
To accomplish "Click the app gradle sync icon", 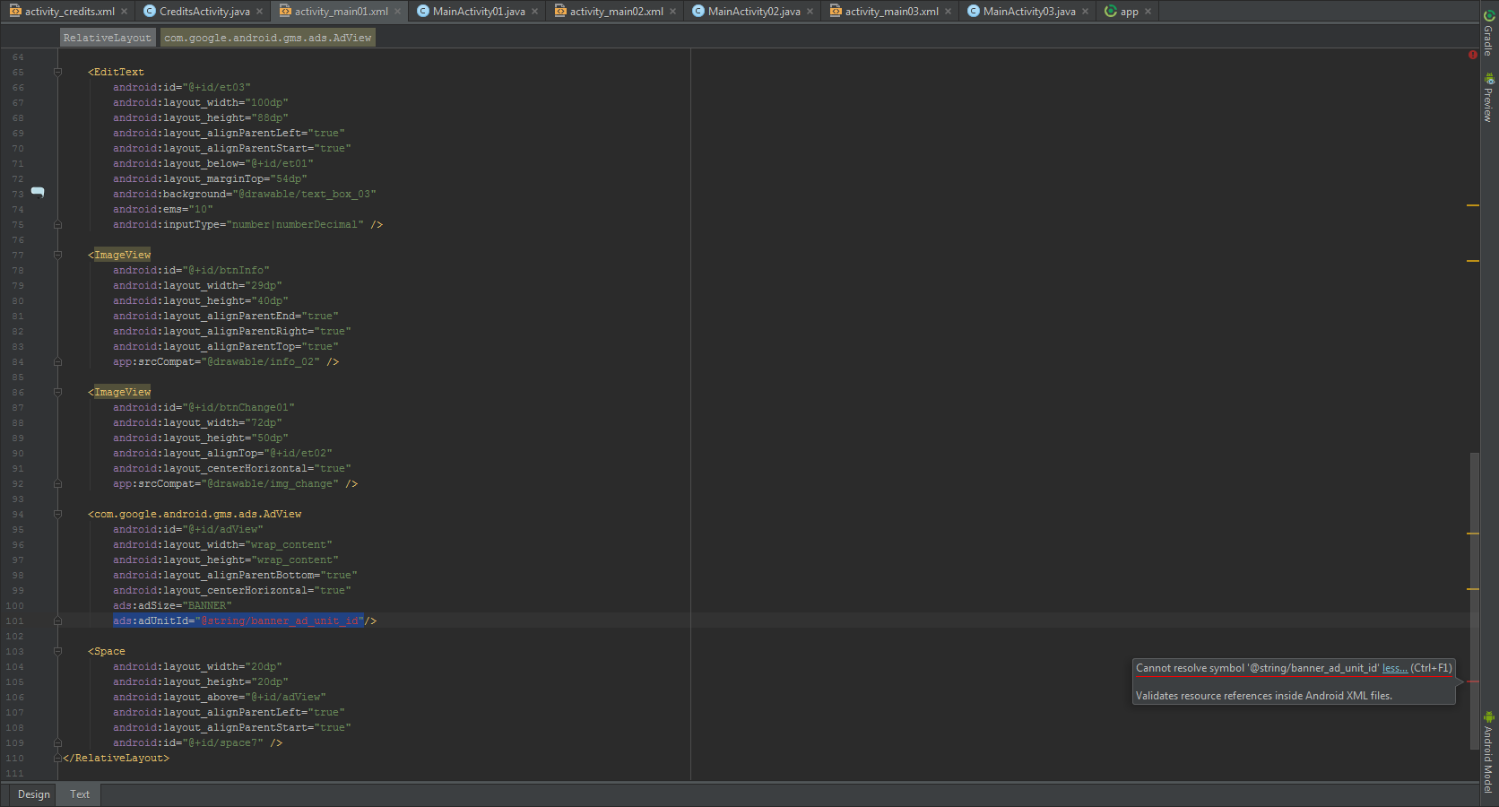I will (x=1111, y=12).
